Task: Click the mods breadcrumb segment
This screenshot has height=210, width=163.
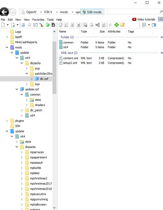Action: [x=64, y=12]
